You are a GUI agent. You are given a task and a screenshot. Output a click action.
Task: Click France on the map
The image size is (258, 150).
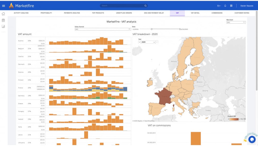tap(164, 96)
